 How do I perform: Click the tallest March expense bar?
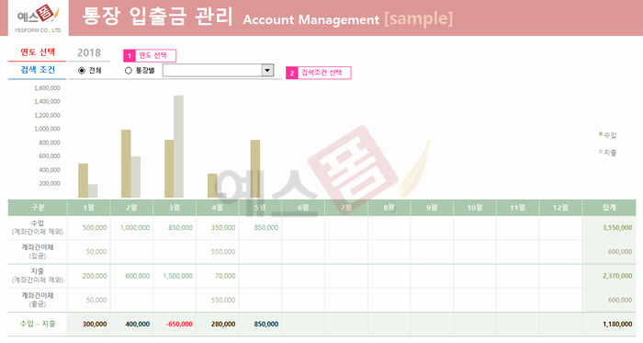coord(179,146)
